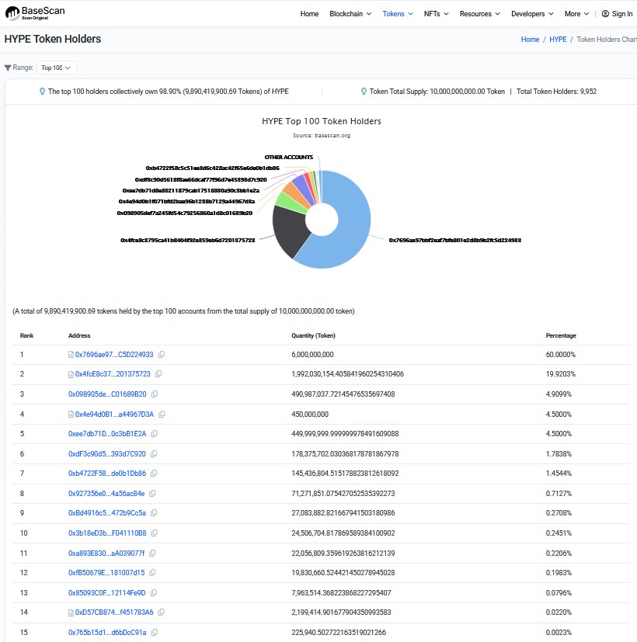Click the Sign In user icon
The width and height of the screenshot is (637, 642).
605,14
